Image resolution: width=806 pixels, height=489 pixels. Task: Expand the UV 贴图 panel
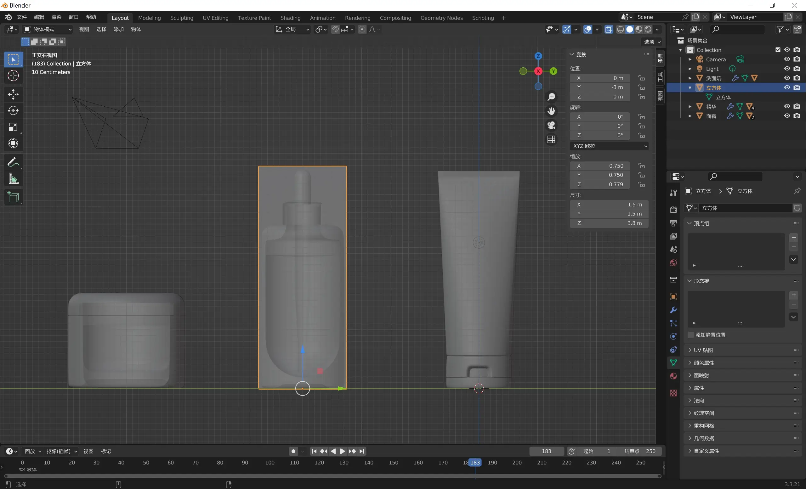point(703,350)
